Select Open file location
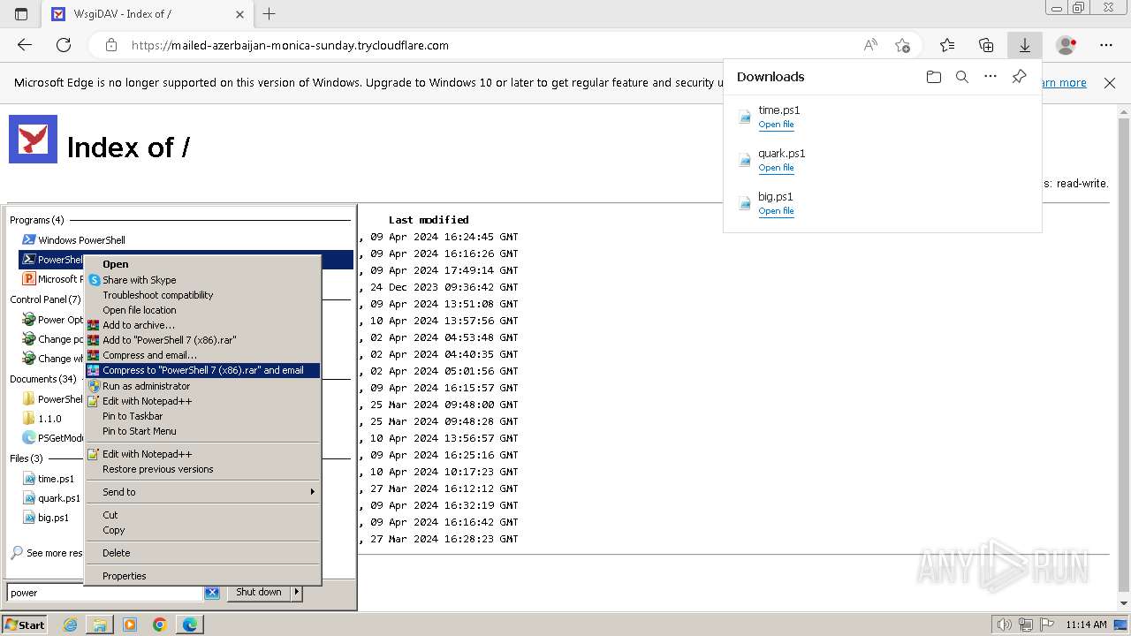 click(x=202, y=310)
